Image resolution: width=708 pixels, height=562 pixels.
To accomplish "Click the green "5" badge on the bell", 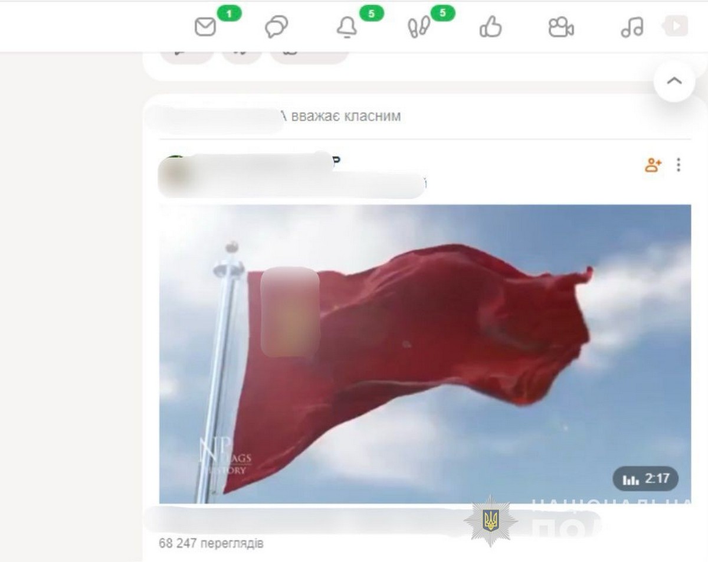I will pos(371,14).
